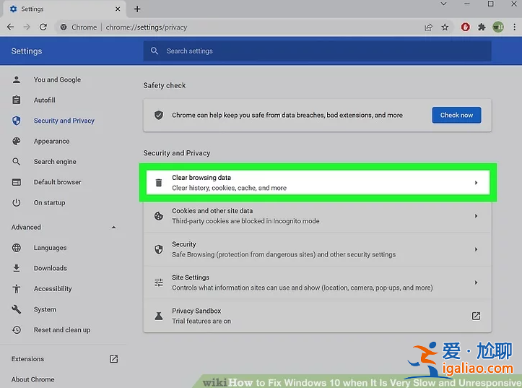Open the red shield extension icon
Screen dimensions: 522x388
click(466, 27)
